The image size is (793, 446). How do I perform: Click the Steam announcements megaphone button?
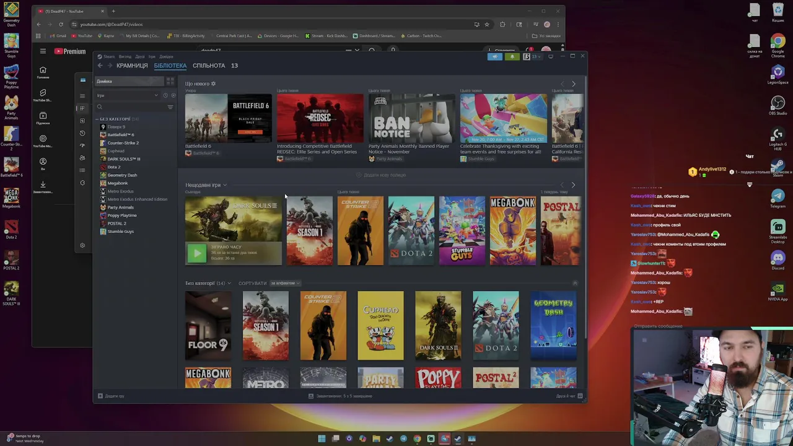494,56
